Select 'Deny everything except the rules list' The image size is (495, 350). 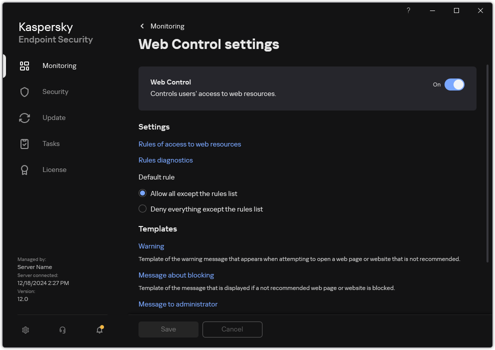tap(142, 209)
